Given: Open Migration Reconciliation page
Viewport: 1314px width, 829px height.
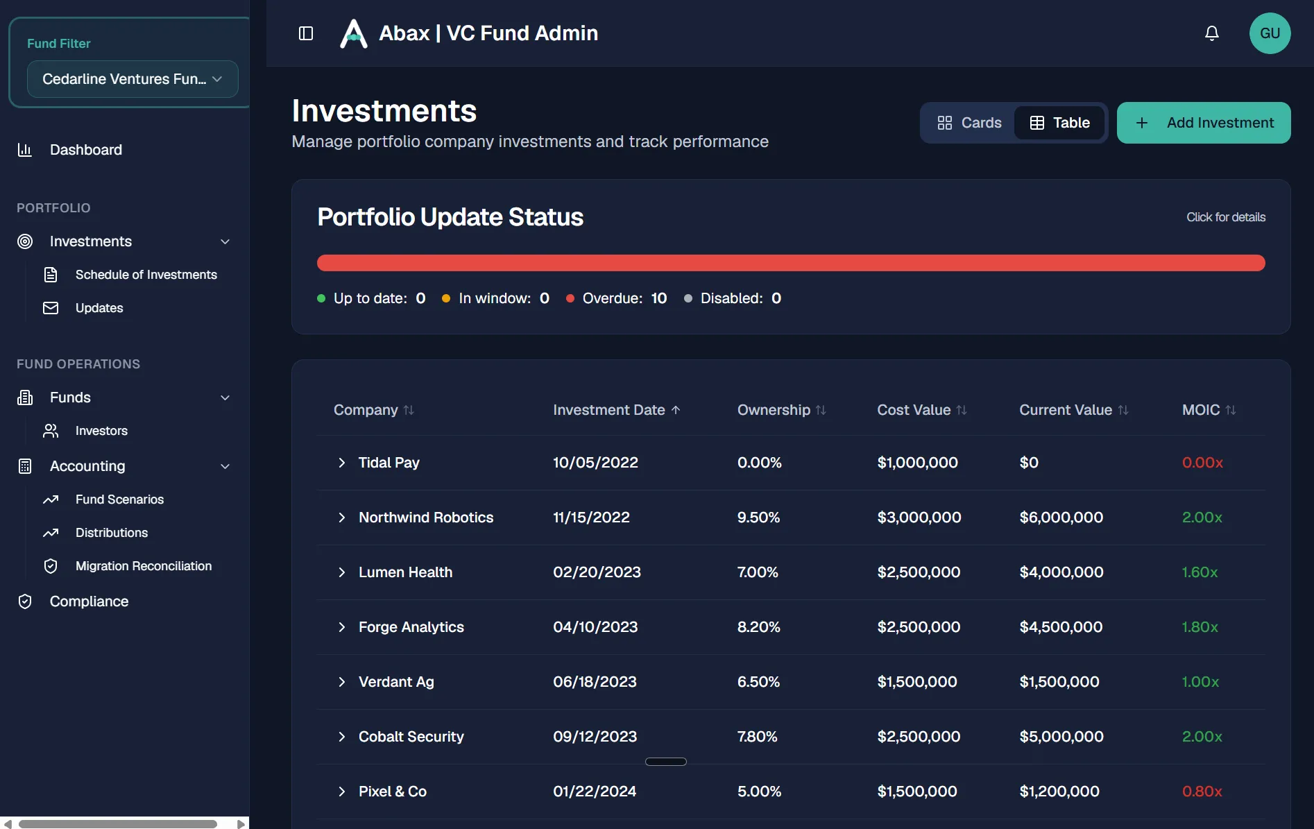Looking at the screenshot, I should 144,566.
